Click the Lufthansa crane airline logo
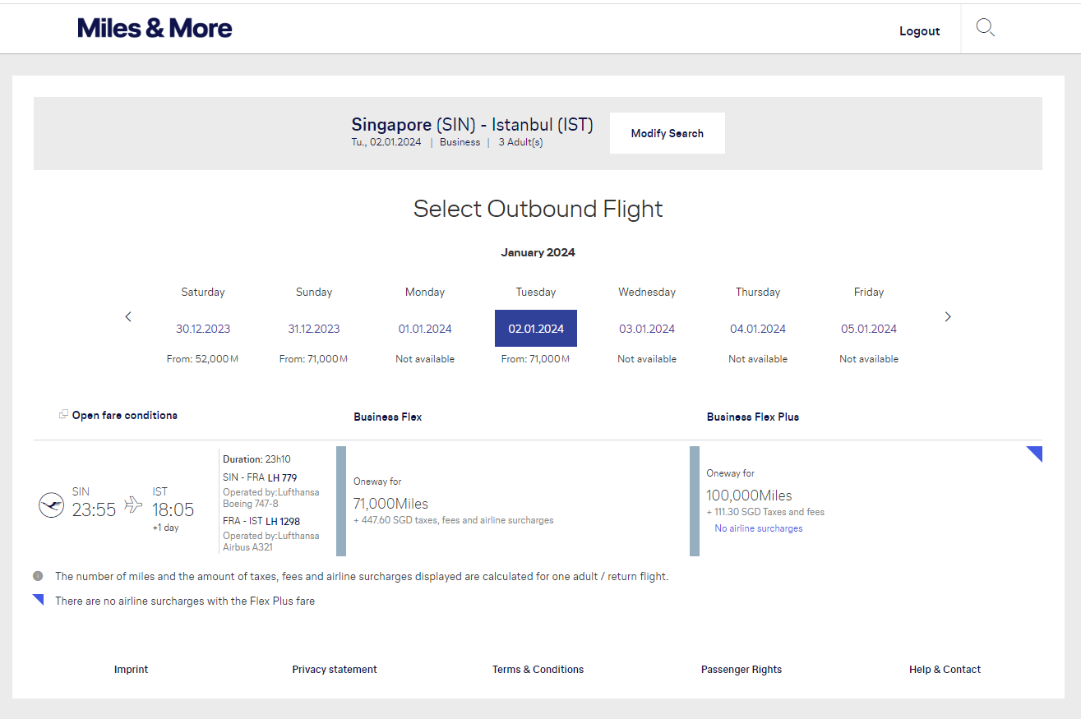Screen dimensions: 1081x719 point(51,505)
